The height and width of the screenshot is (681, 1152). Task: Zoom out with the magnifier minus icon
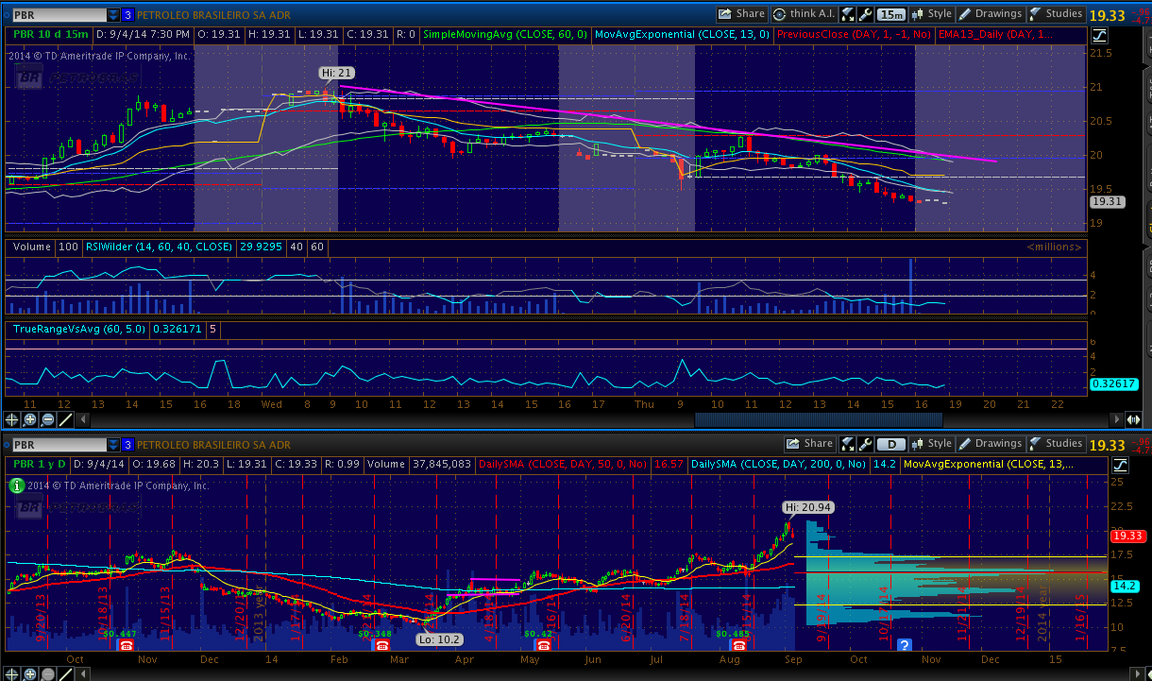48,419
